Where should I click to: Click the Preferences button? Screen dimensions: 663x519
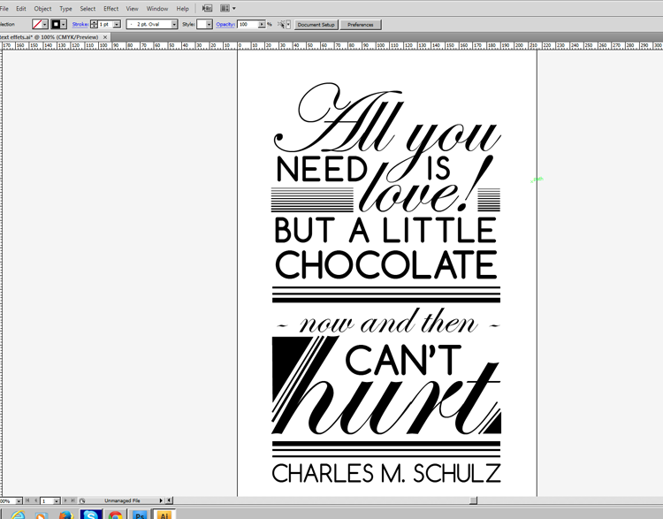point(361,25)
